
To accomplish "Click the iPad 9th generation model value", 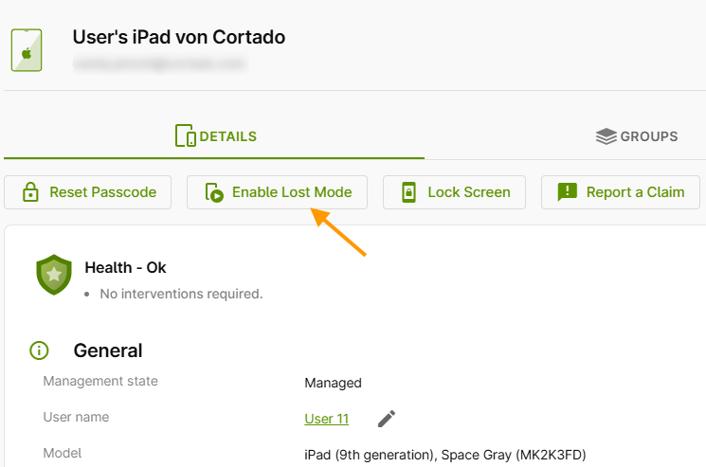I will pos(445,455).
